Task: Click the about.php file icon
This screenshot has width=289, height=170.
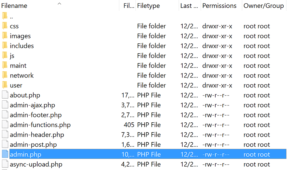Action: point(5,95)
